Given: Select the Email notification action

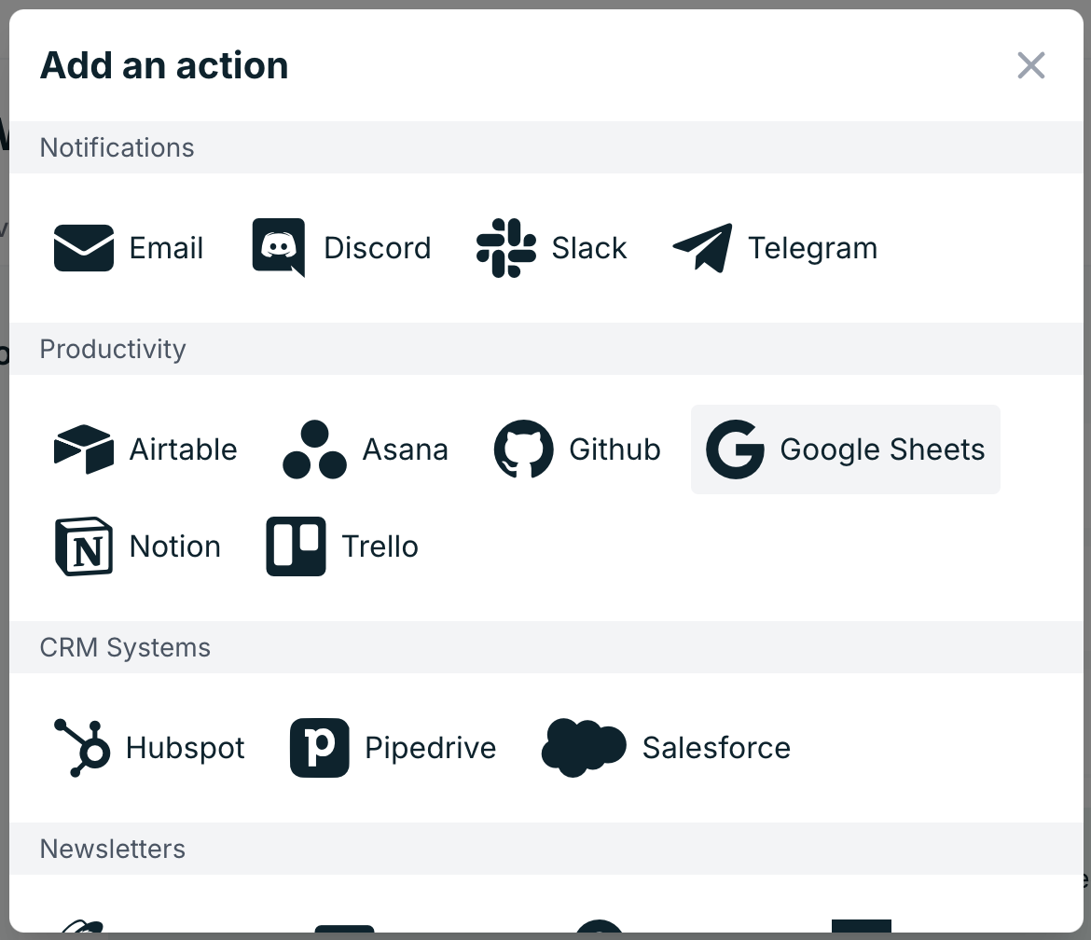Looking at the screenshot, I should 128,248.
